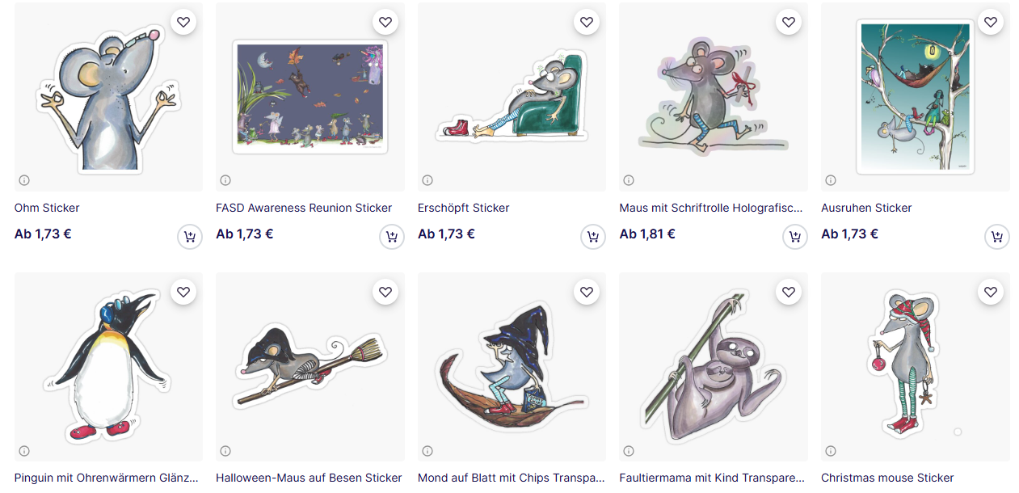Open Maus mit Schriftrolle Holografisch product title
Screen dimensions: 1019x493
click(711, 208)
